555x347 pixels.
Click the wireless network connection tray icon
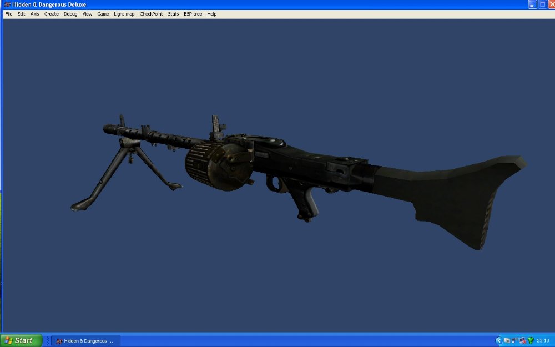(515, 340)
